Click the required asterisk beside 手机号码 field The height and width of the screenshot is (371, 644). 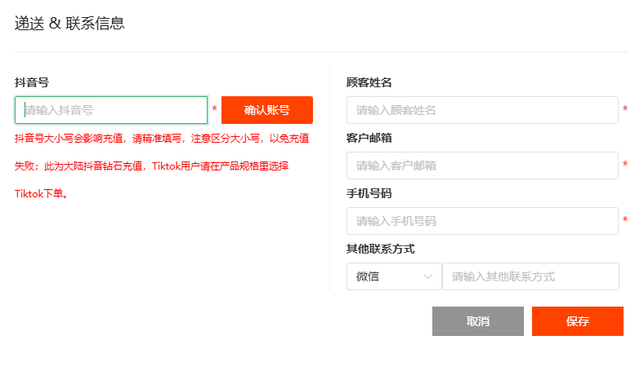625,219
